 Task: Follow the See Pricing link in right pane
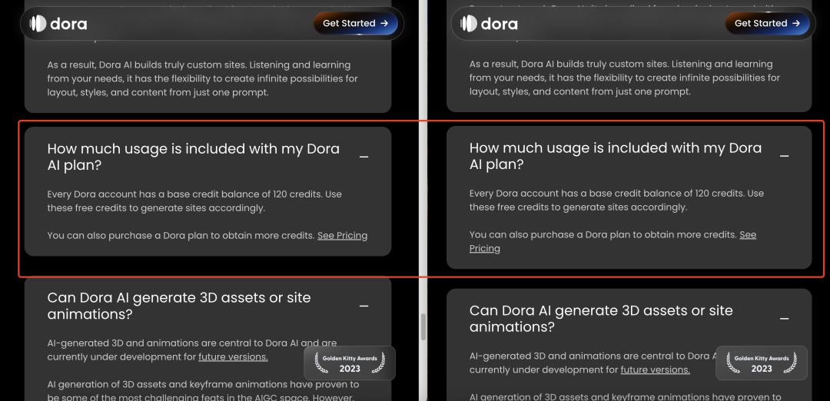click(x=747, y=235)
